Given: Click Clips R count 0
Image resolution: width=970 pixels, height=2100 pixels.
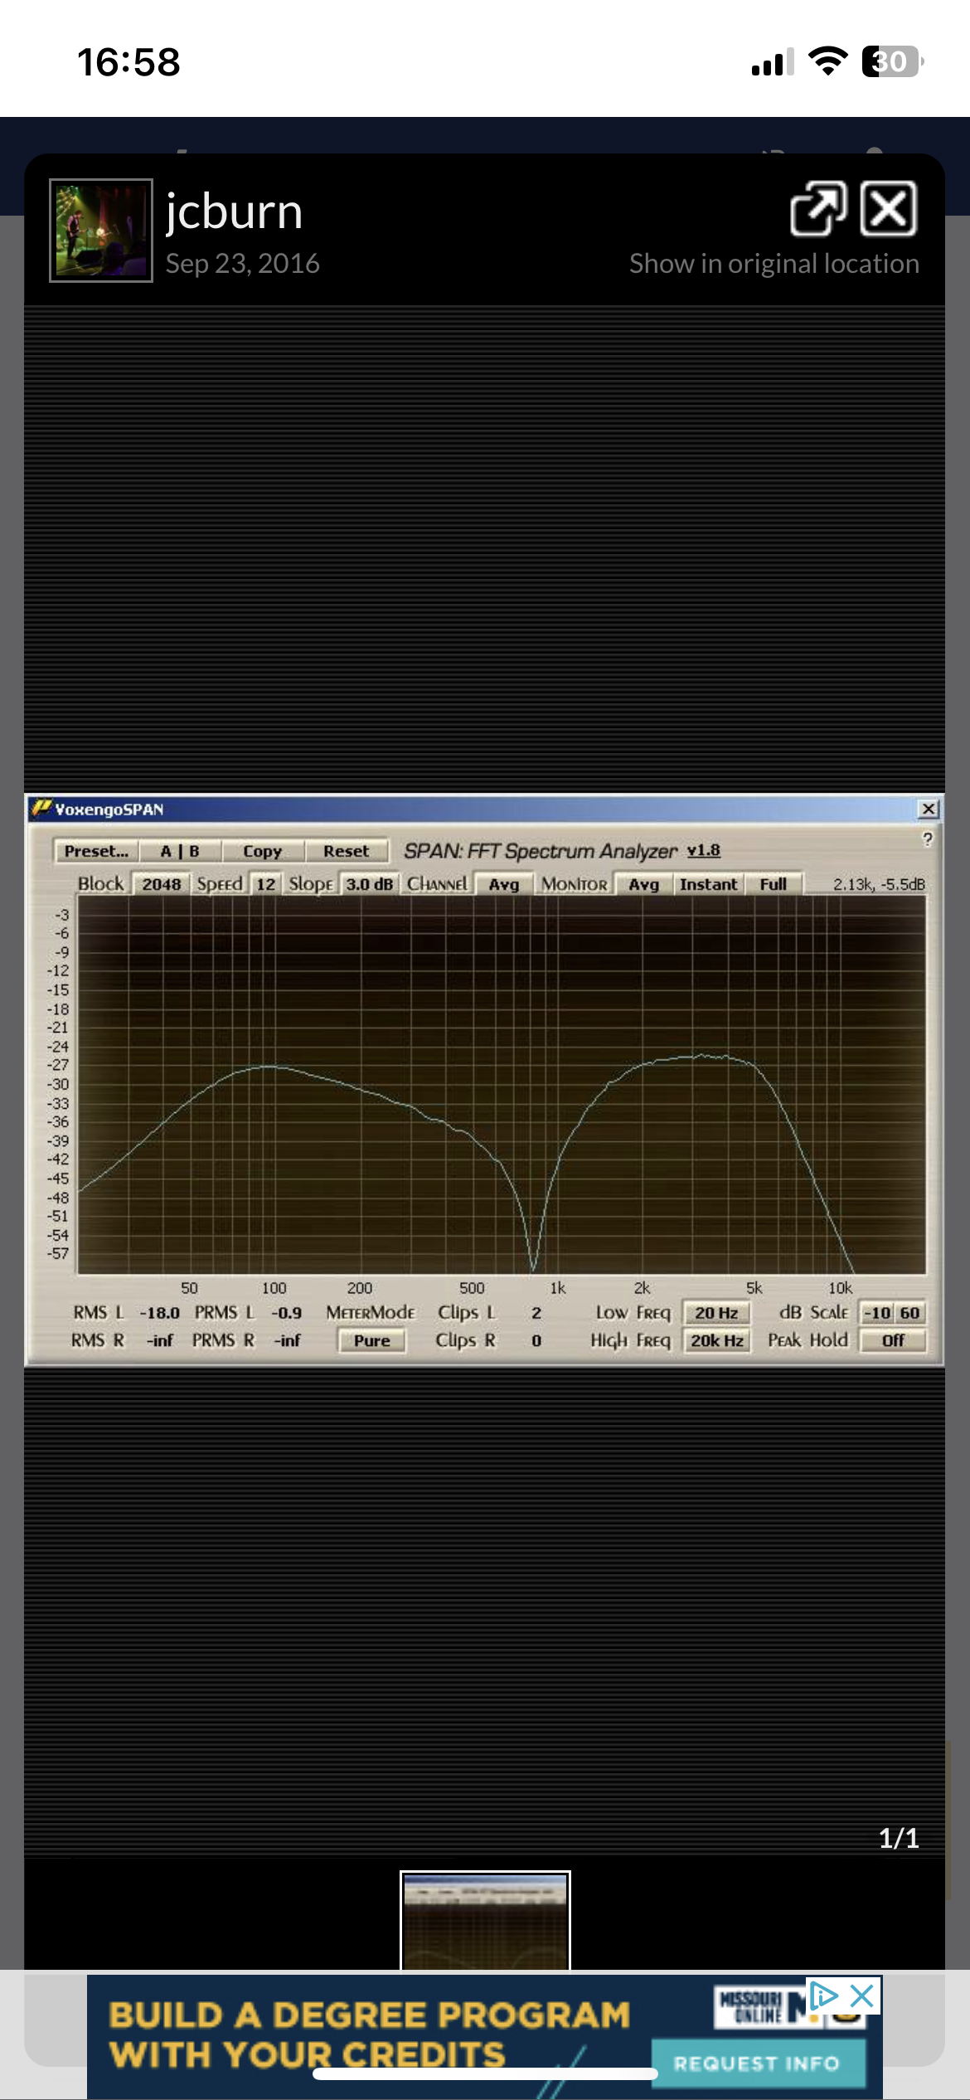Looking at the screenshot, I should tap(536, 1340).
